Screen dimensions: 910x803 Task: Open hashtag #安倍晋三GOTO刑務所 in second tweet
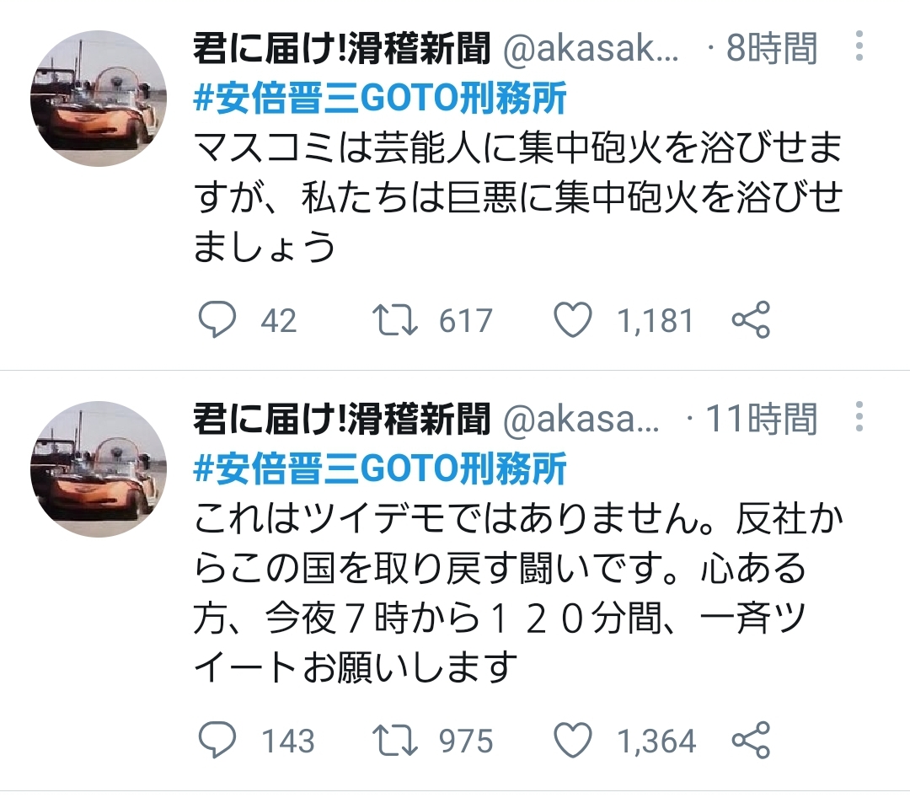(x=380, y=468)
